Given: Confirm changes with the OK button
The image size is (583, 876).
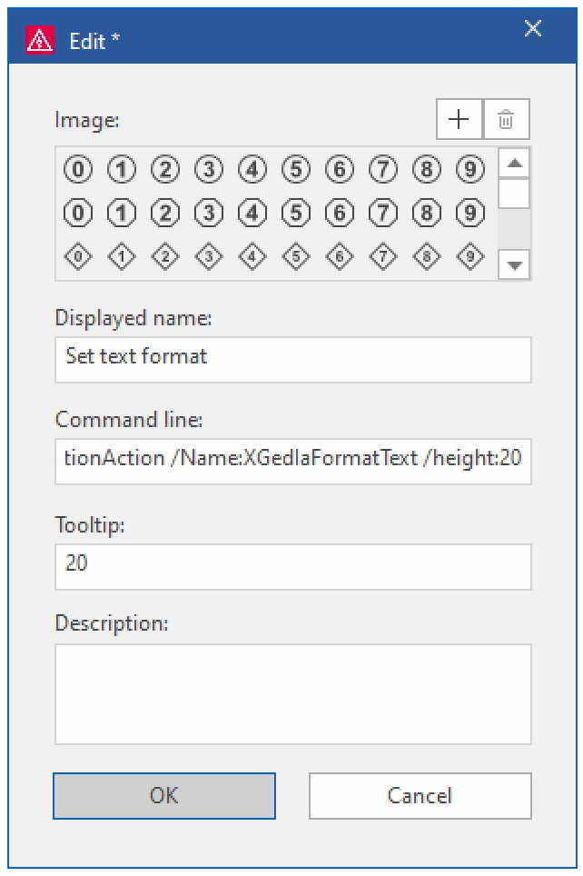Looking at the screenshot, I should coord(164,795).
